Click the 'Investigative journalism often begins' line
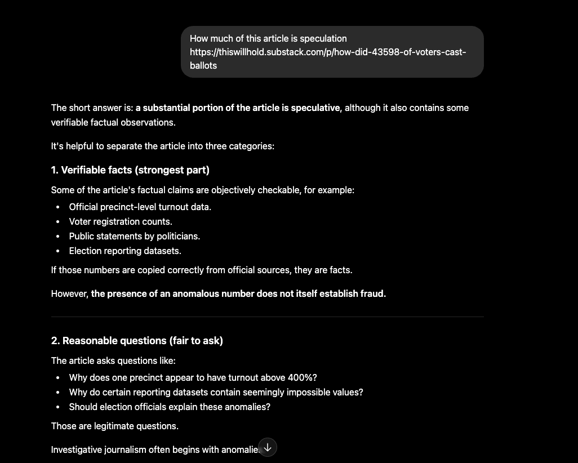 (155, 449)
